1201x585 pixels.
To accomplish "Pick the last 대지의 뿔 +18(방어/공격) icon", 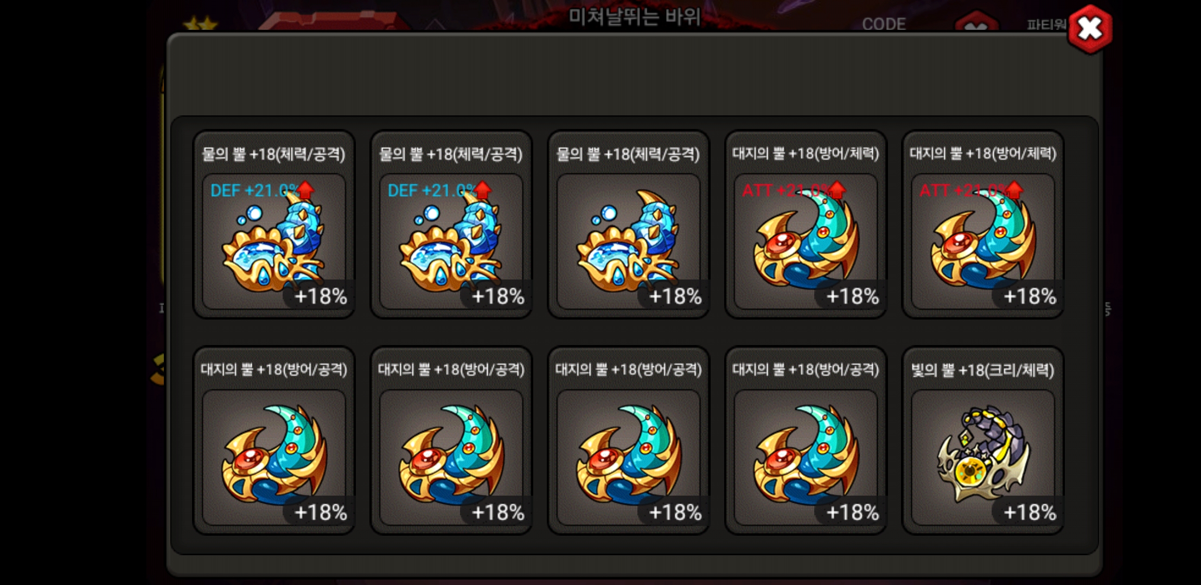I will [806, 458].
